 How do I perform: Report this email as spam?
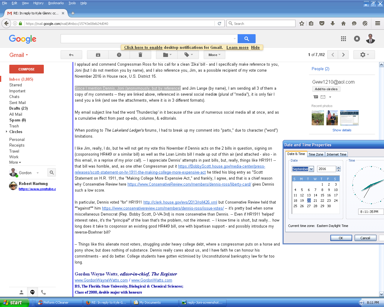pos(119,55)
